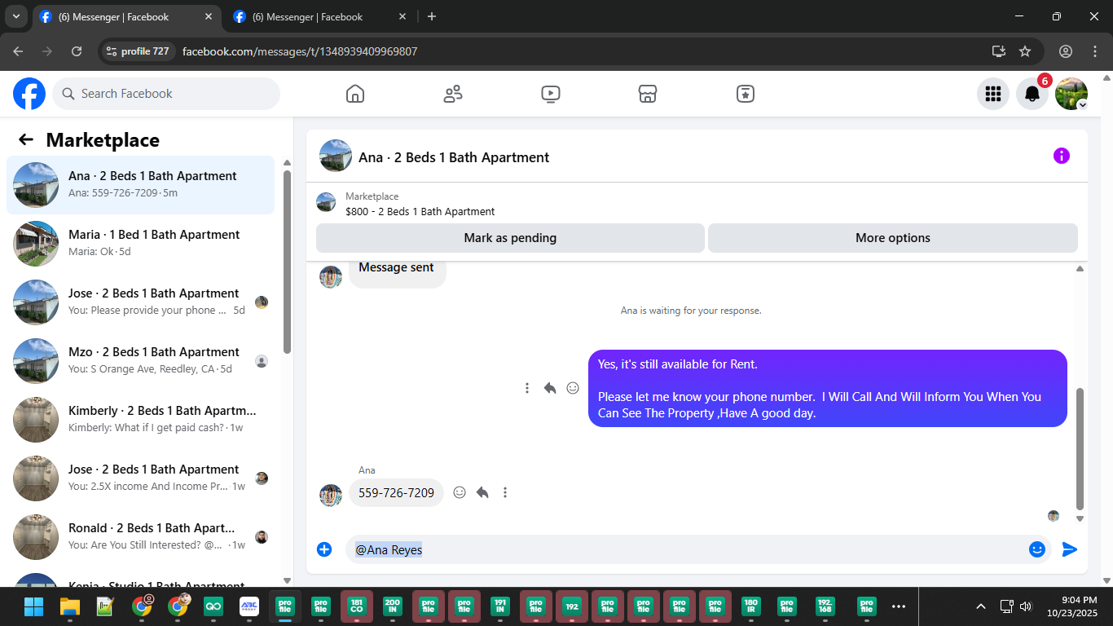Click the back arrow beside Marketplace
The height and width of the screenshot is (626, 1113).
pos(26,139)
